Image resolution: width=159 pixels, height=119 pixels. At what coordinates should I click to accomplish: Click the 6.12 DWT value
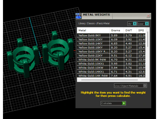point(129,56)
